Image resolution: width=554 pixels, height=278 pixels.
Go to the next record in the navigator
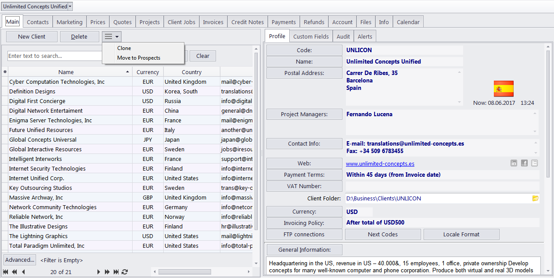tap(99, 272)
